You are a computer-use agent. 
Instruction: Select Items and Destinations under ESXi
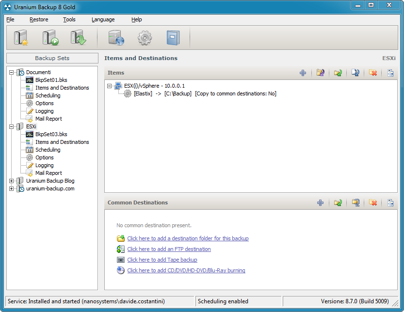[x=62, y=142]
